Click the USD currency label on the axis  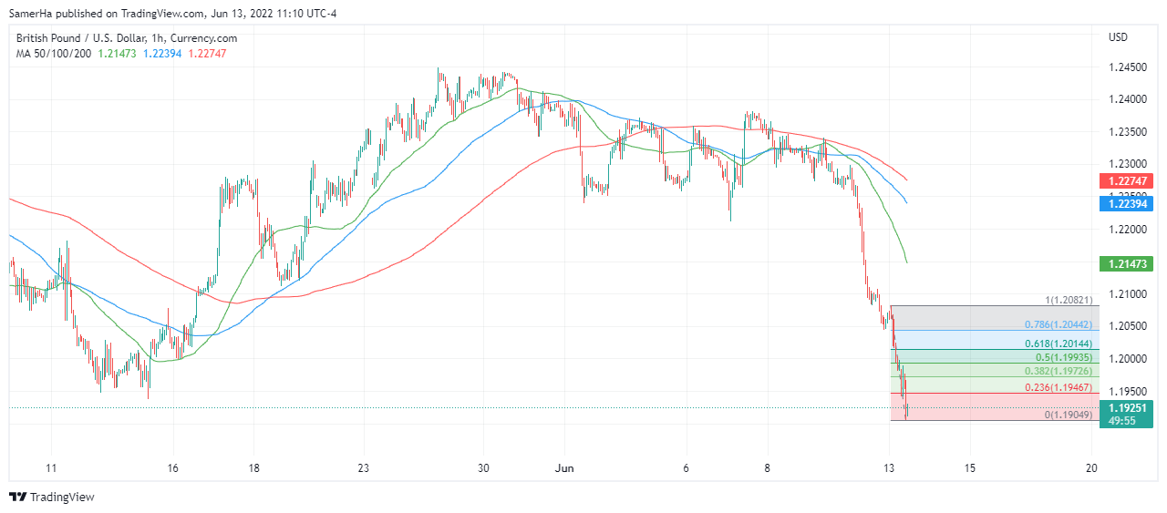1118,37
